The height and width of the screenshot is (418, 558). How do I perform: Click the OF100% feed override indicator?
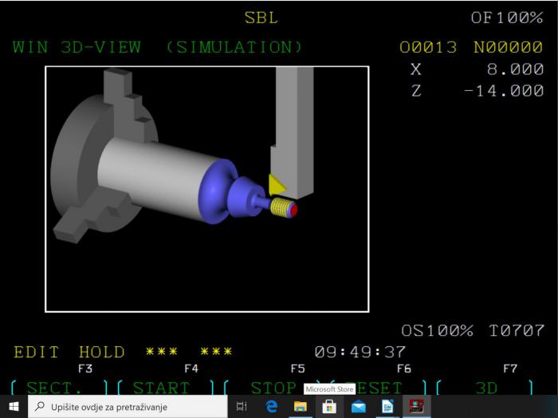tap(506, 18)
